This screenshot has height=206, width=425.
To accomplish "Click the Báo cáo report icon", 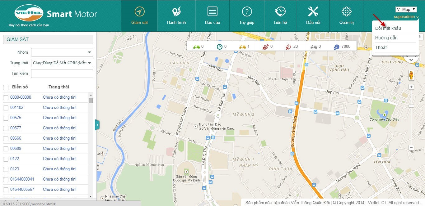I will (212, 12).
